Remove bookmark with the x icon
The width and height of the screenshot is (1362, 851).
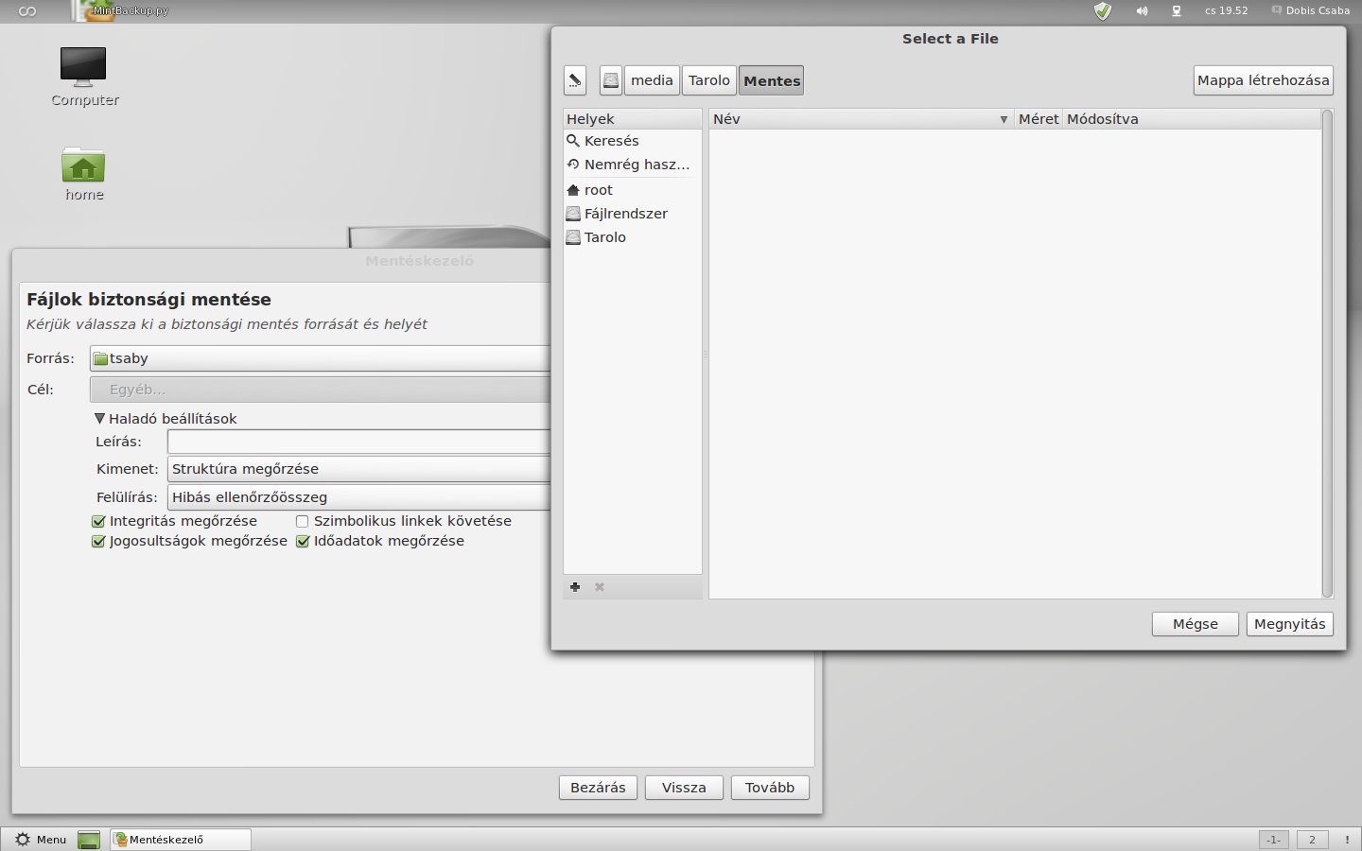600,587
